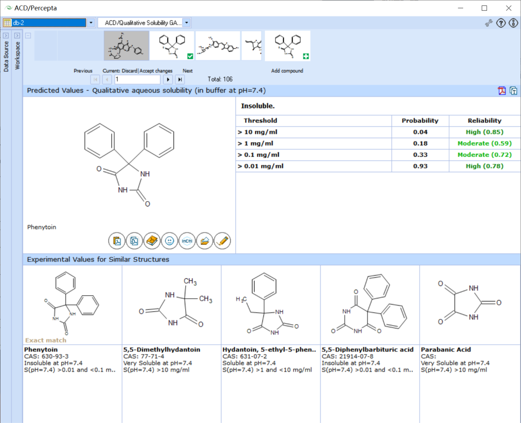Go to the first compound record

(x=96, y=80)
